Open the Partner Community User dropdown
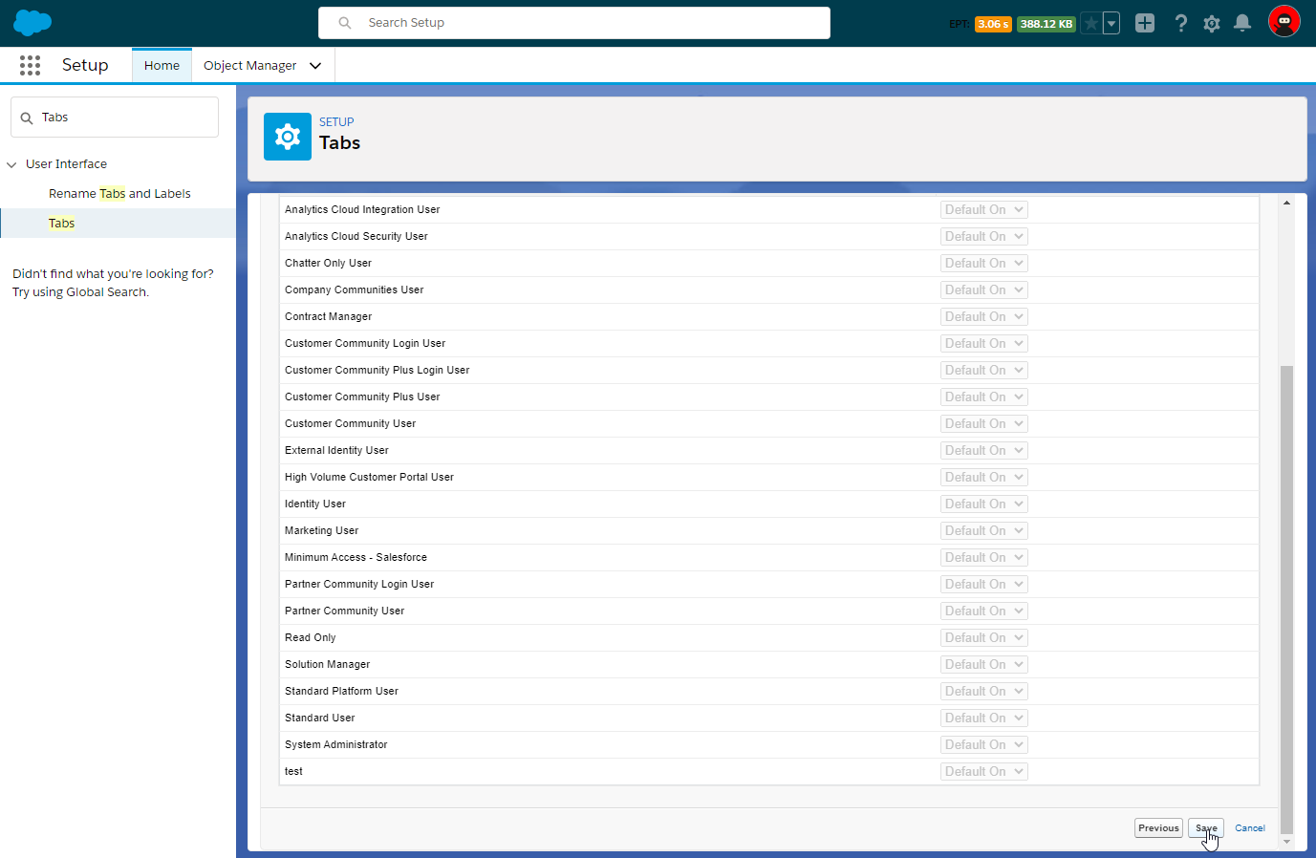Screen dimensions: 1316x858 983,611
